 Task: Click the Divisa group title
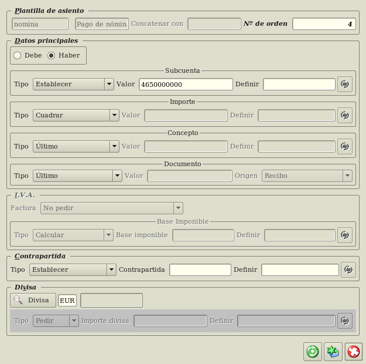(25, 287)
